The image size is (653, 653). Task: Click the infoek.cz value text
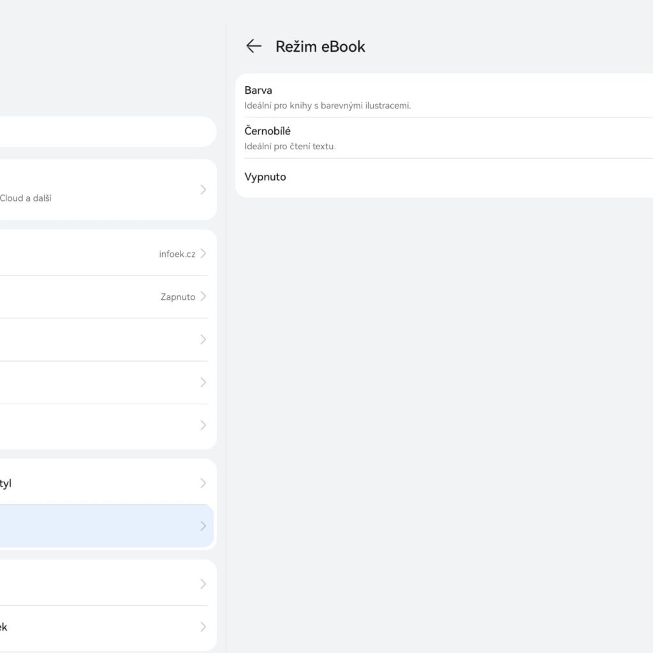pyautogui.click(x=177, y=254)
